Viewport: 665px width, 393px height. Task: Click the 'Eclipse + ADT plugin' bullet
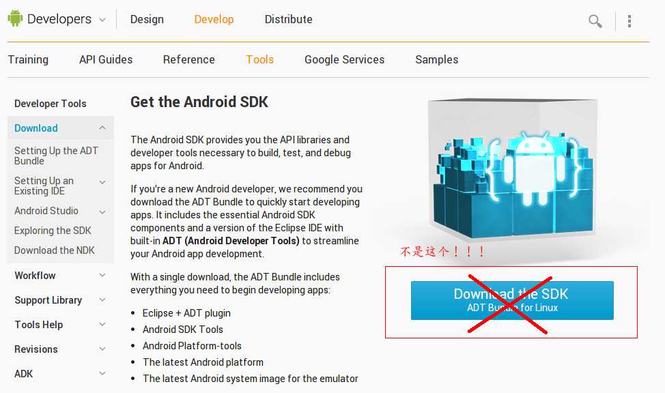point(186,313)
